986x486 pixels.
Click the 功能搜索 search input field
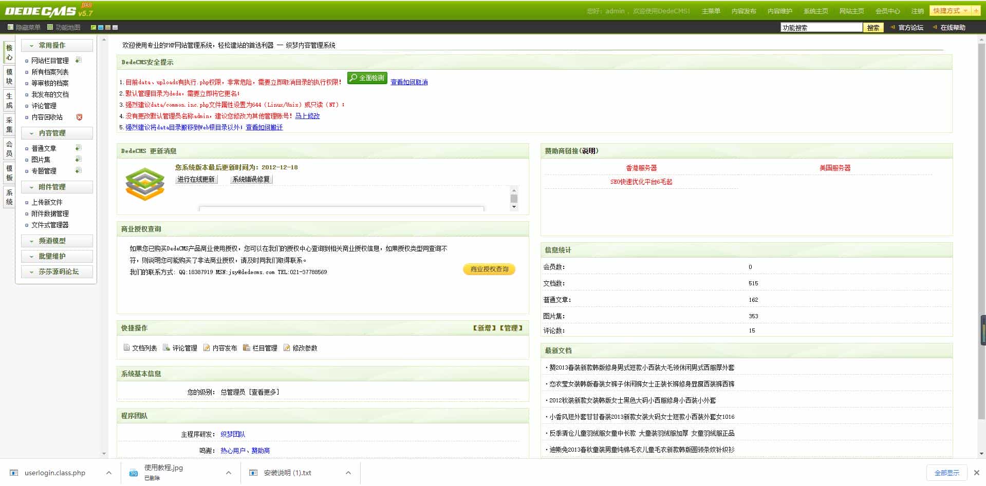(x=821, y=28)
